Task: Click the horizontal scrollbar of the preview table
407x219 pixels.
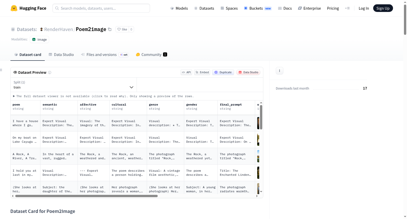Action: (x=86, y=196)
